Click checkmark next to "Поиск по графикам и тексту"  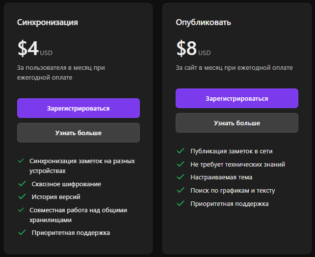click(180, 190)
